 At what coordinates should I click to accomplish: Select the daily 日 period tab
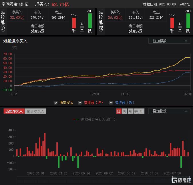pyautogui.click(x=119, y=111)
